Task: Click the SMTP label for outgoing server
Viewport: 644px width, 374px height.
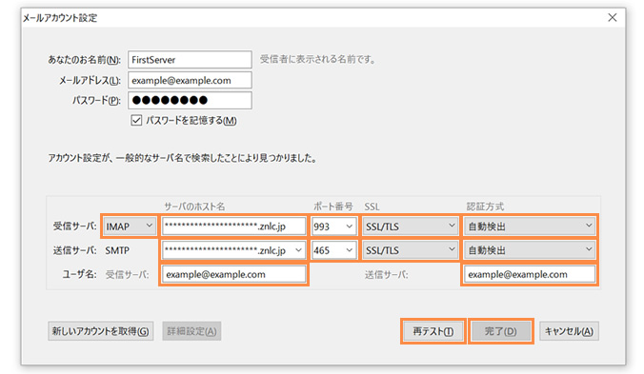Action: click(117, 250)
